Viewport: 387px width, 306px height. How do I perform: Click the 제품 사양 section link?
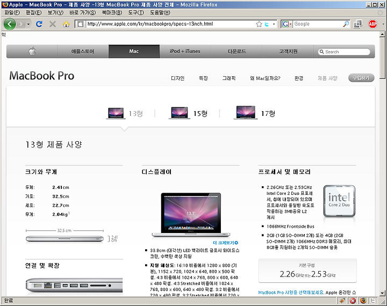[327, 78]
